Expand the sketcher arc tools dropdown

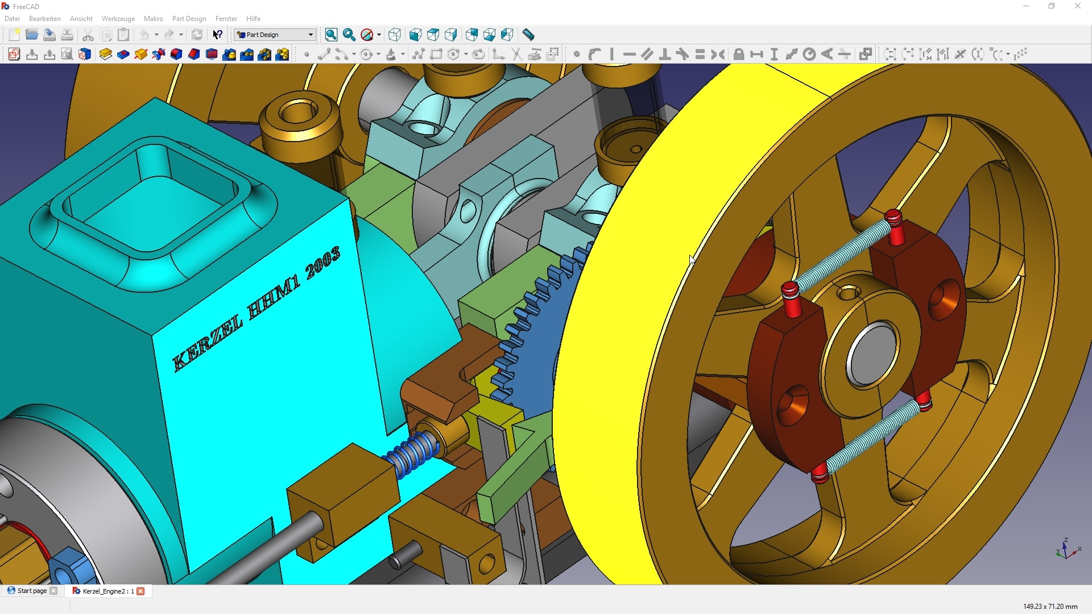tap(354, 54)
